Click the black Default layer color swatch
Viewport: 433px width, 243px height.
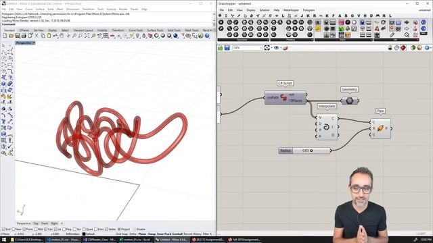coord(84,234)
